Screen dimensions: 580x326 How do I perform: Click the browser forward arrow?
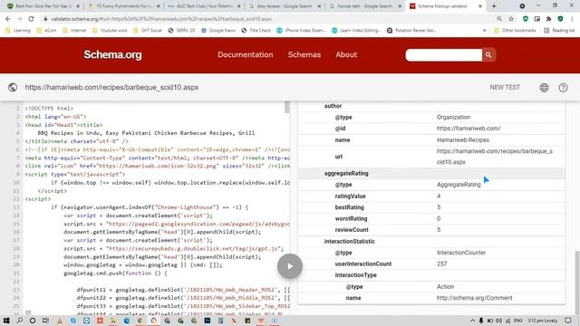click(x=20, y=19)
